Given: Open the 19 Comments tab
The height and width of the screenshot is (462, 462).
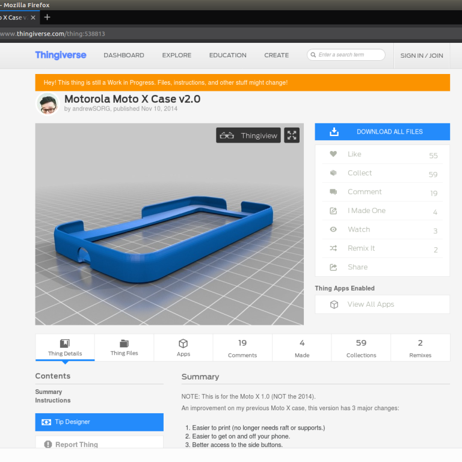Looking at the screenshot, I should (242, 347).
